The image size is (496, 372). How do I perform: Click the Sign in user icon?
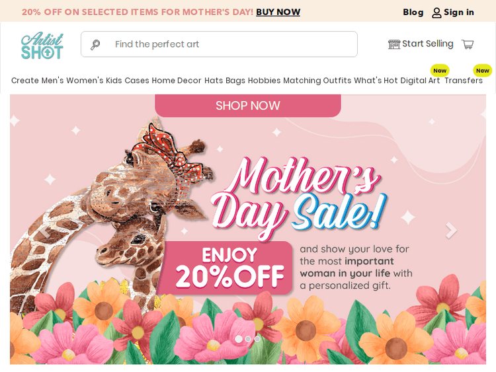(x=436, y=13)
